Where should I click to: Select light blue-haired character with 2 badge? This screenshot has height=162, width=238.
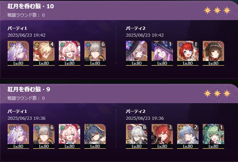coord(188,136)
